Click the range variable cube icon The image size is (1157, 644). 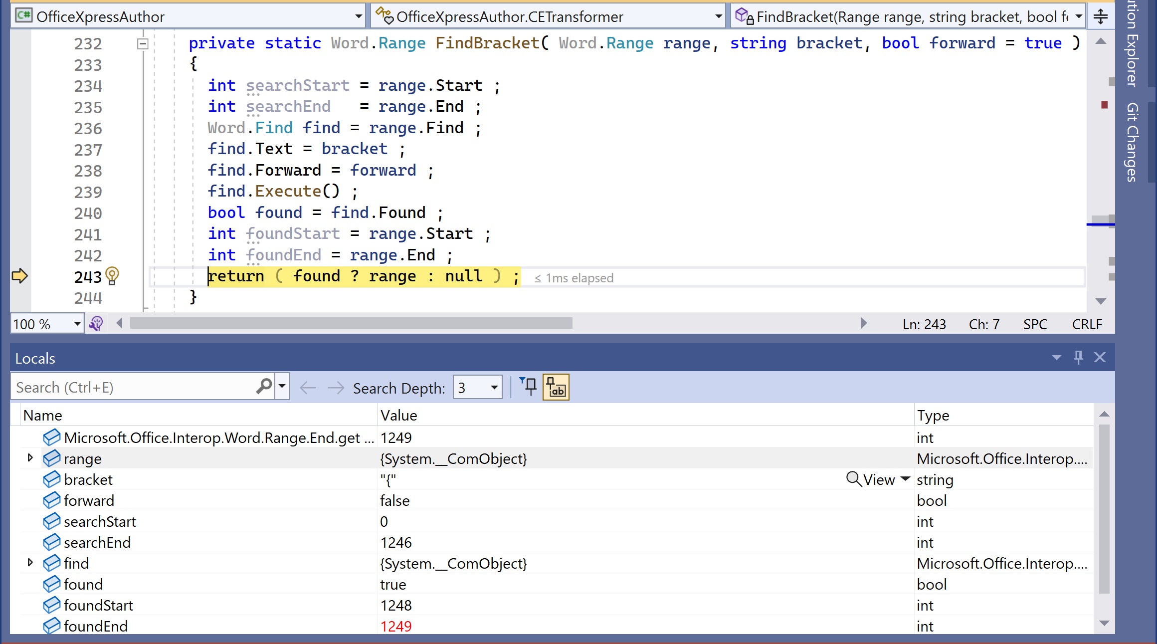[51, 458]
